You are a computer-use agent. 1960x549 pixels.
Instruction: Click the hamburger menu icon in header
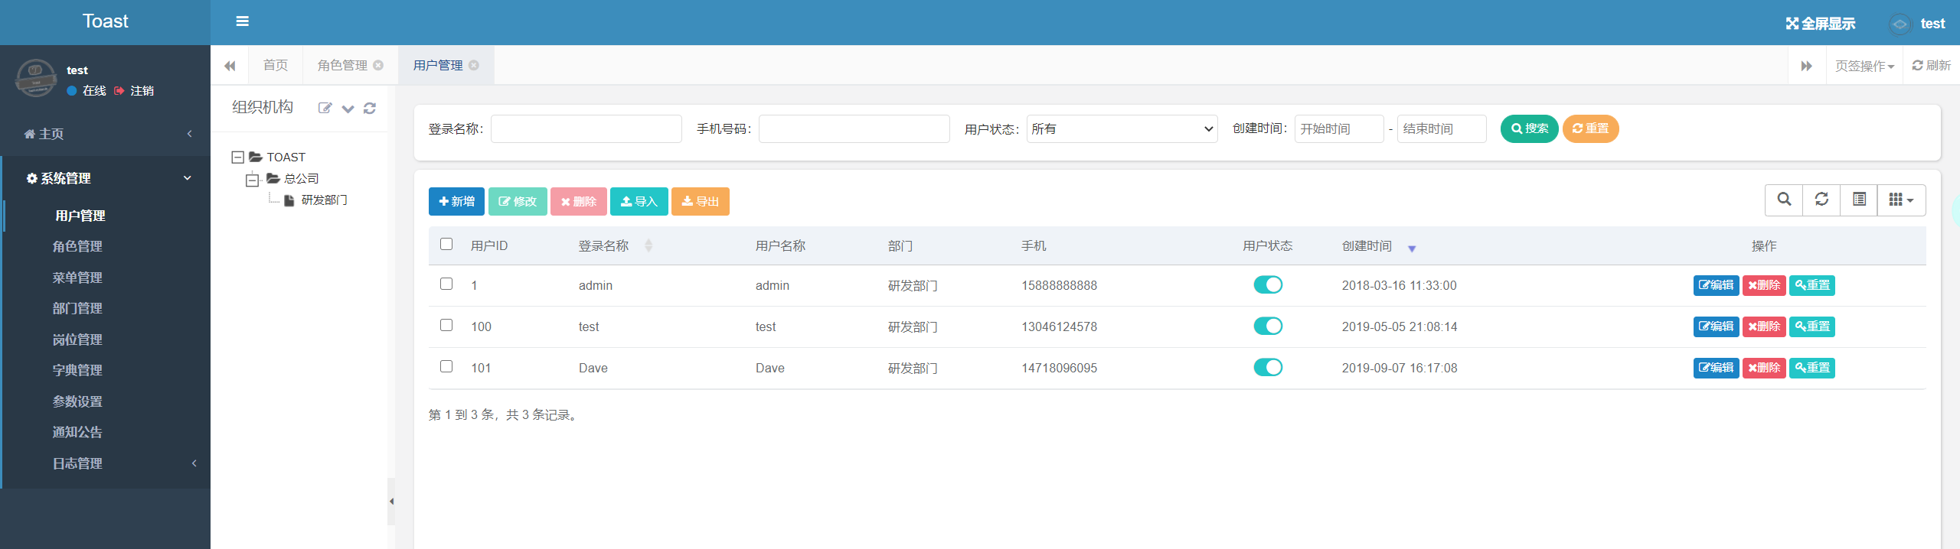[x=242, y=21]
